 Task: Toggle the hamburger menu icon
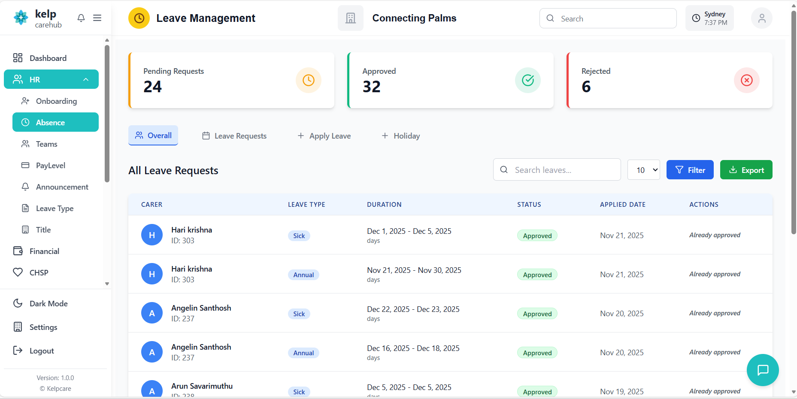[x=97, y=18]
